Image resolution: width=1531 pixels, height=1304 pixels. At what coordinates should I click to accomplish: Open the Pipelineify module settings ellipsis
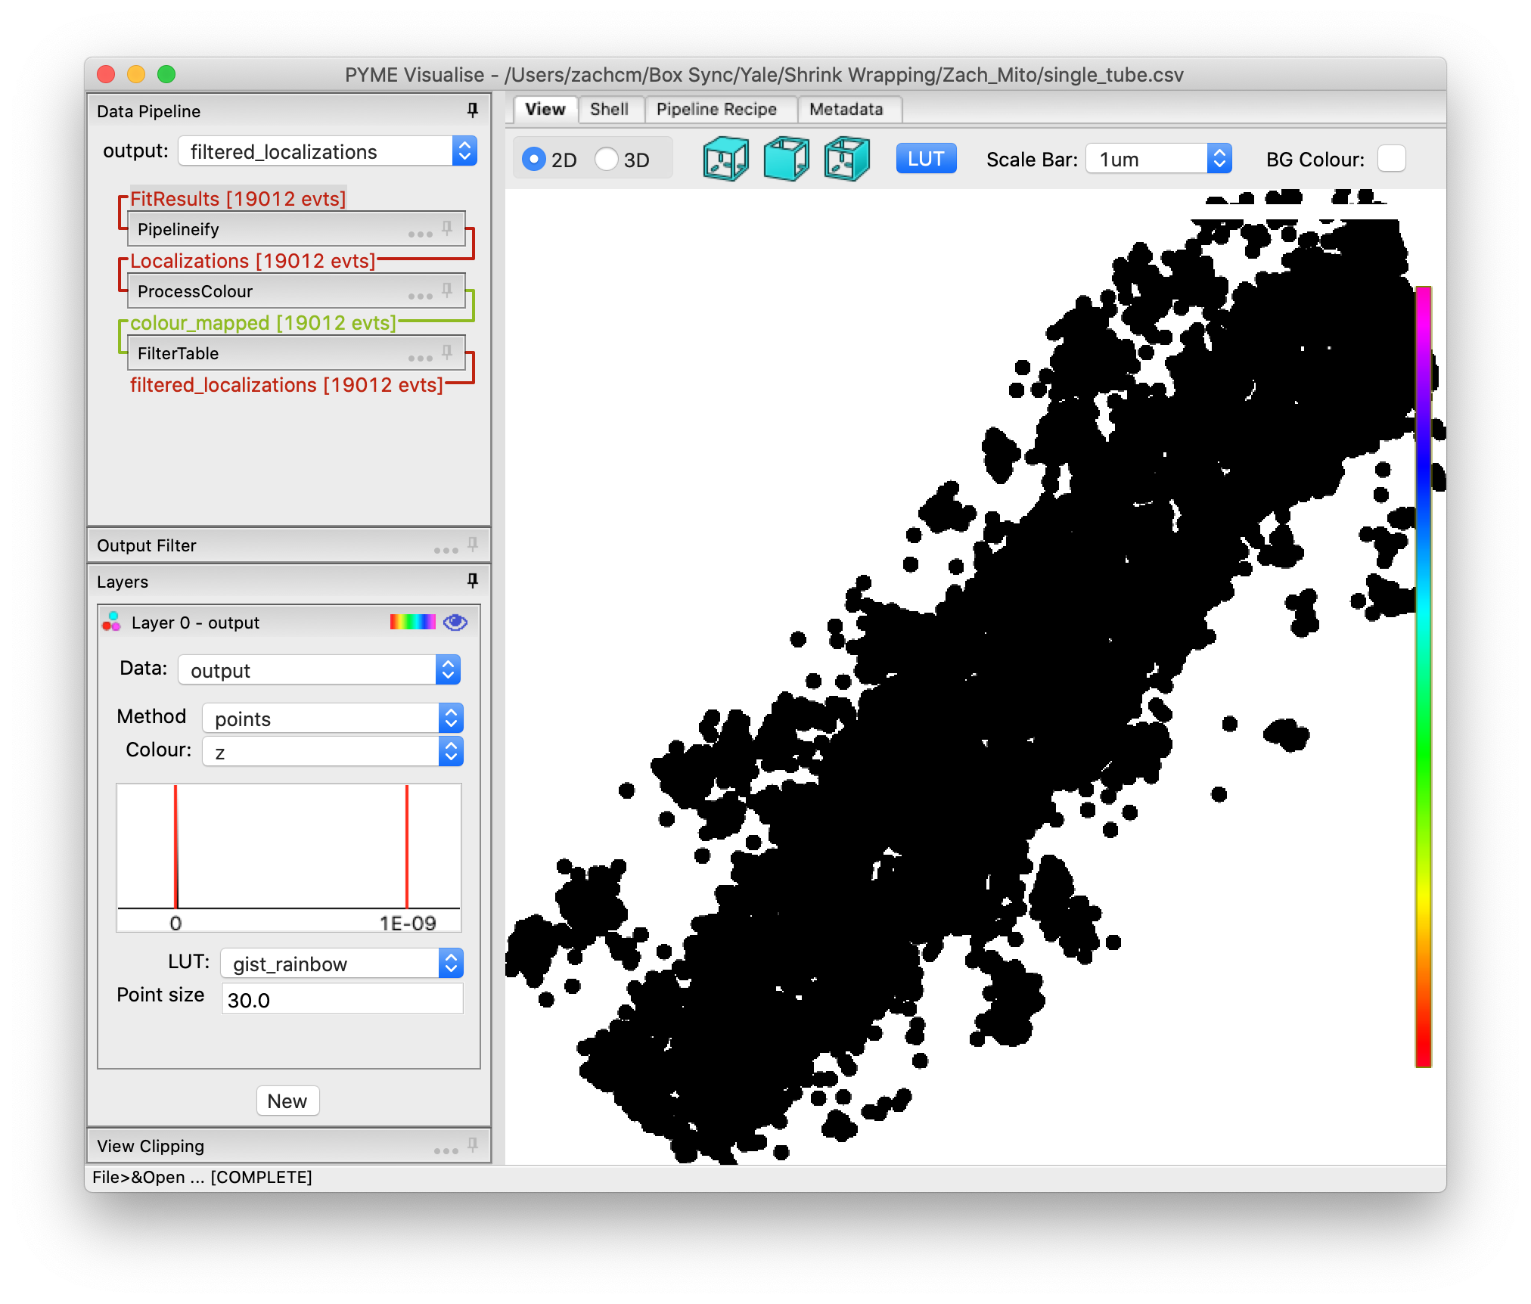(421, 234)
